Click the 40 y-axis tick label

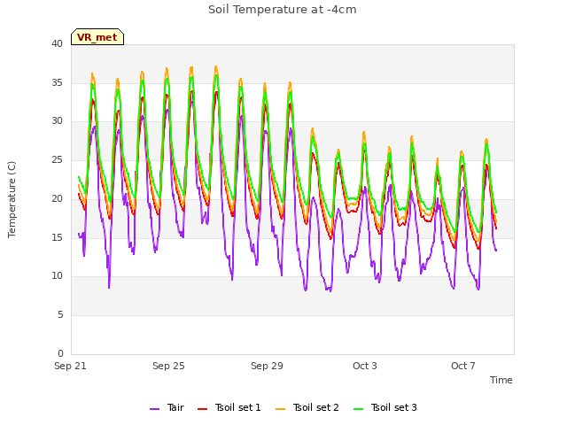pos(57,44)
